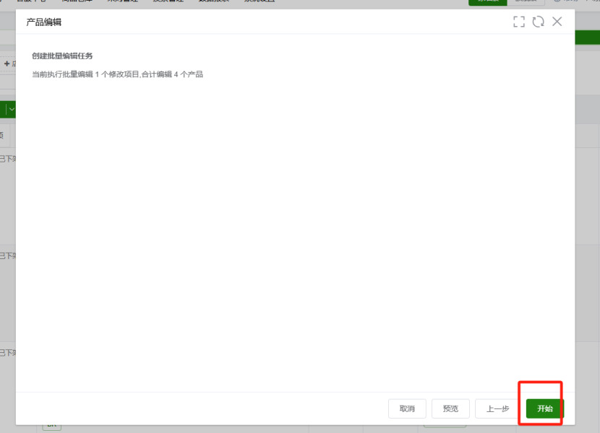Screen dimensions: 600x433
Task: Click the green-outlined tag below the dialog
Action: coord(51,427)
